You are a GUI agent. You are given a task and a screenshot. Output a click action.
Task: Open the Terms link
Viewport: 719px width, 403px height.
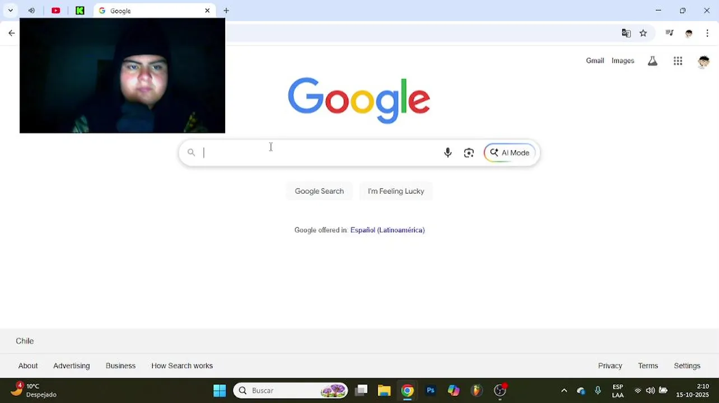tap(648, 365)
